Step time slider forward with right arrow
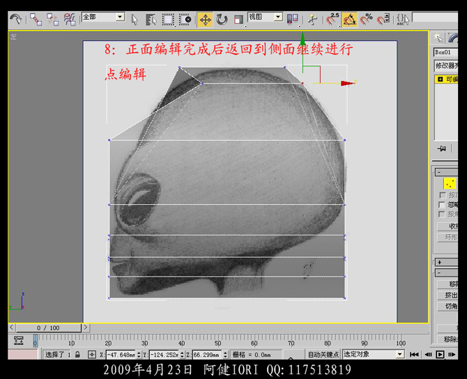The image size is (467, 379). 86,327
